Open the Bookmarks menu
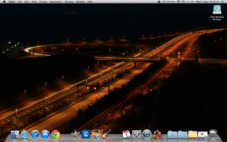Viewport: 227px width, 142px height. (x=56, y=2)
